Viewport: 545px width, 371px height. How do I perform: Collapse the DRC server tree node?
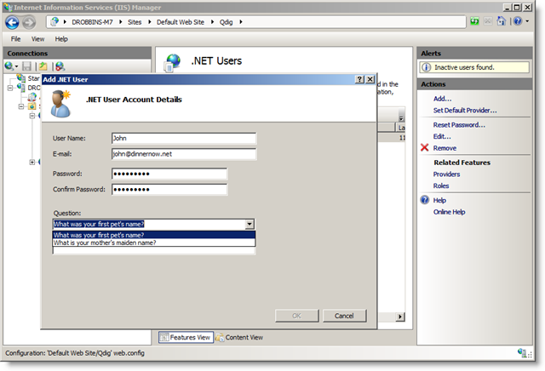(x=10, y=88)
